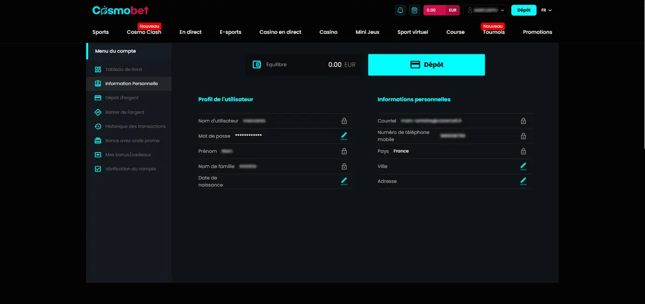Image resolution: width=645 pixels, height=304 pixels.
Task: Click the Dépôt d'argent card icon
Action: pyautogui.click(x=98, y=98)
